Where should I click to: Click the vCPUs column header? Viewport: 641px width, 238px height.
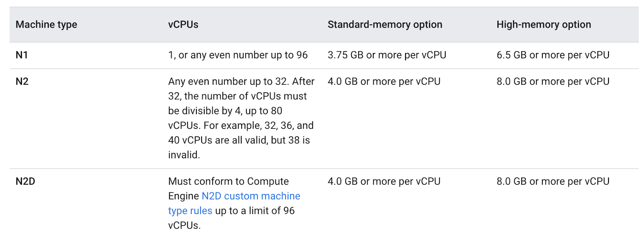click(183, 24)
